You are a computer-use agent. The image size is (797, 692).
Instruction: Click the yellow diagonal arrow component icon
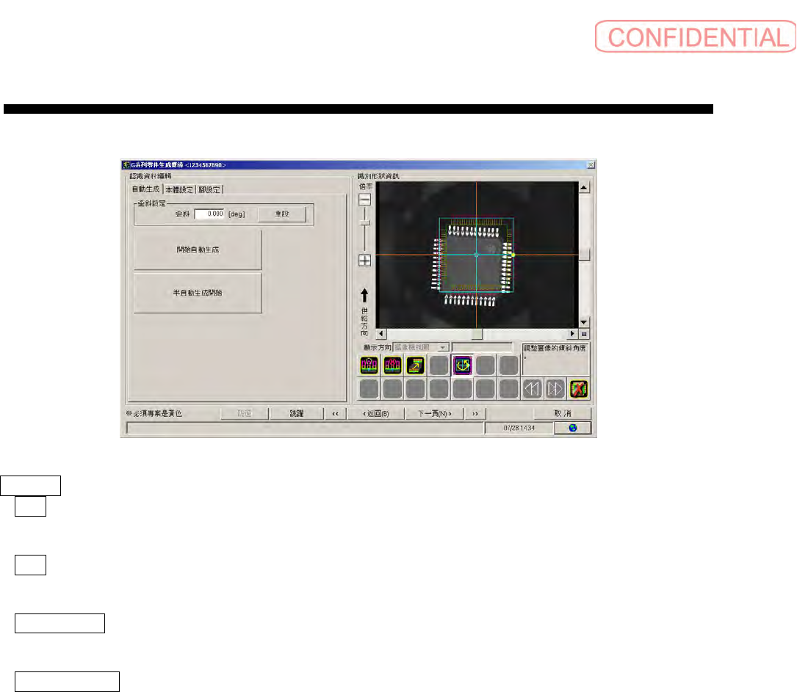[416, 365]
